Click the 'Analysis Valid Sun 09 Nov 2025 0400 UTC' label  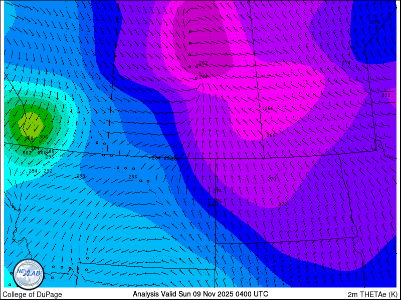pos(200,293)
